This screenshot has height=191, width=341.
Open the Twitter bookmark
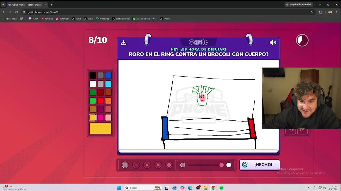click(165, 19)
